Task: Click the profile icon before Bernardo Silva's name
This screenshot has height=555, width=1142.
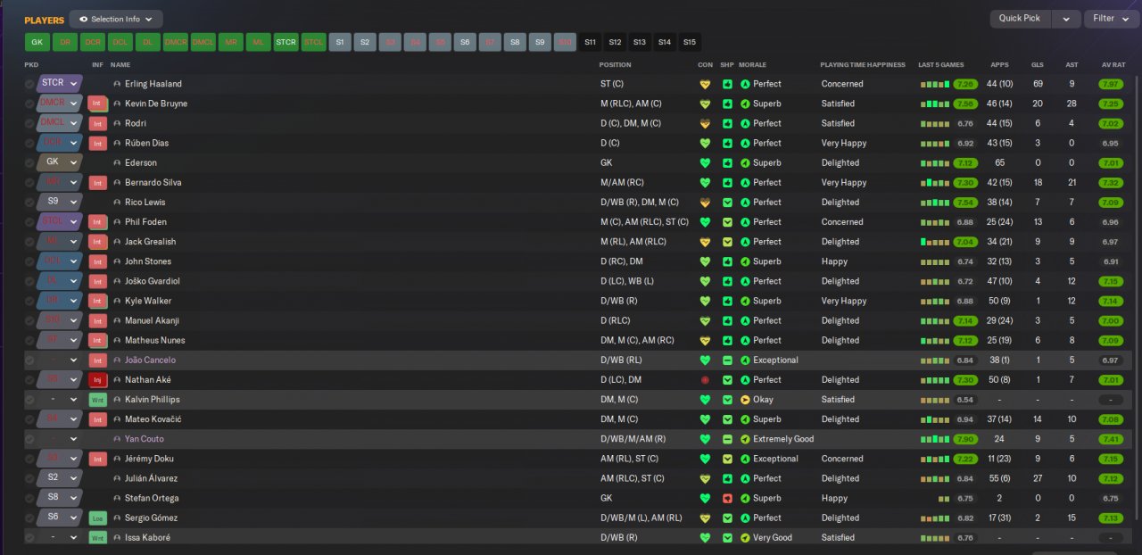Action: click(117, 183)
